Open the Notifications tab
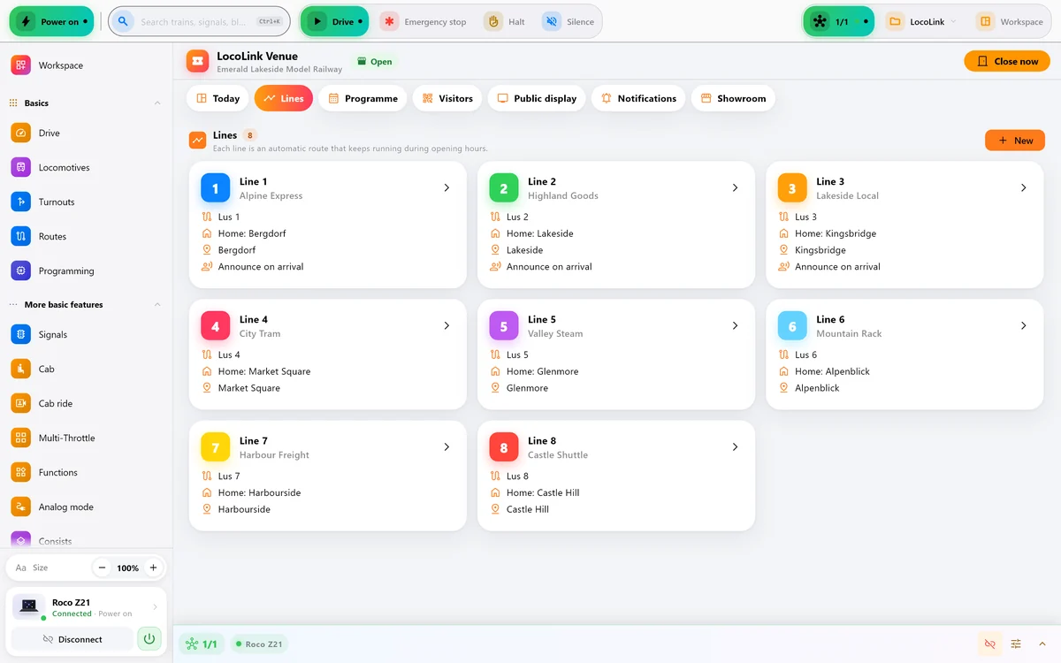This screenshot has width=1061, height=663. point(638,98)
